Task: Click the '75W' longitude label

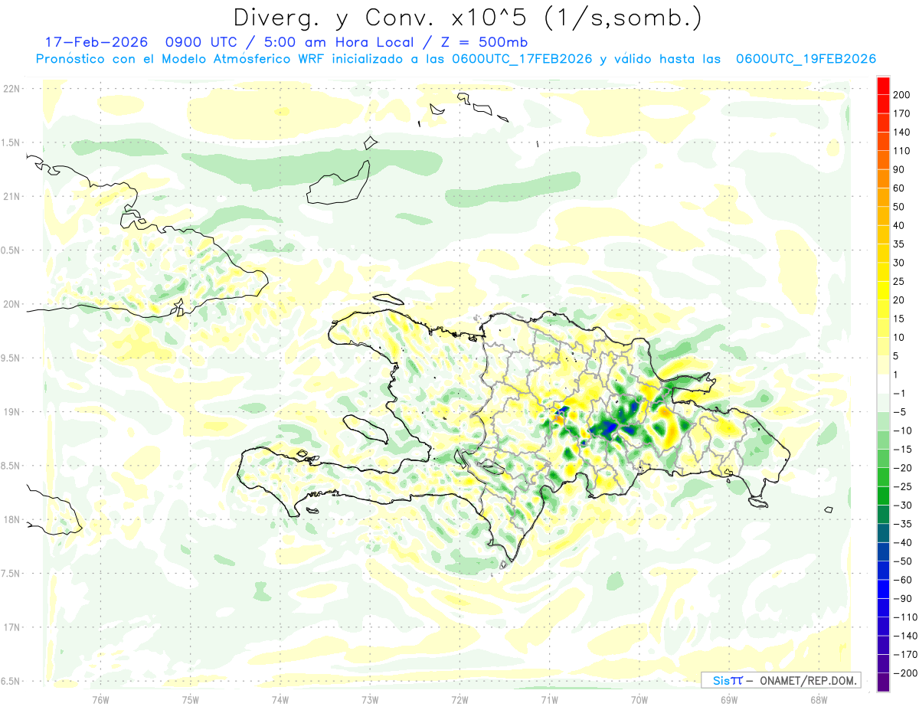Action: pyautogui.click(x=191, y=699)
